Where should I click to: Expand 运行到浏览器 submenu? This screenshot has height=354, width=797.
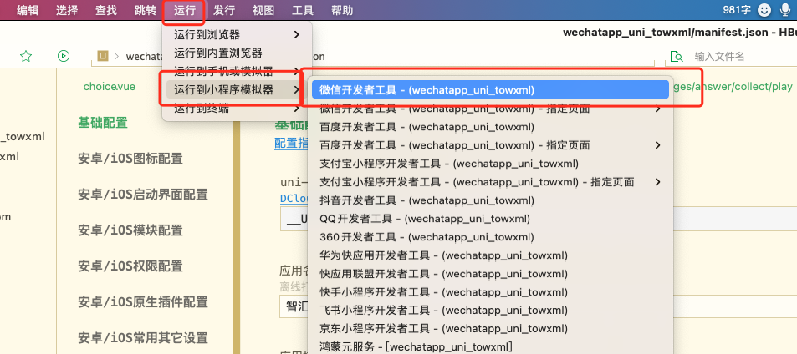238,34
